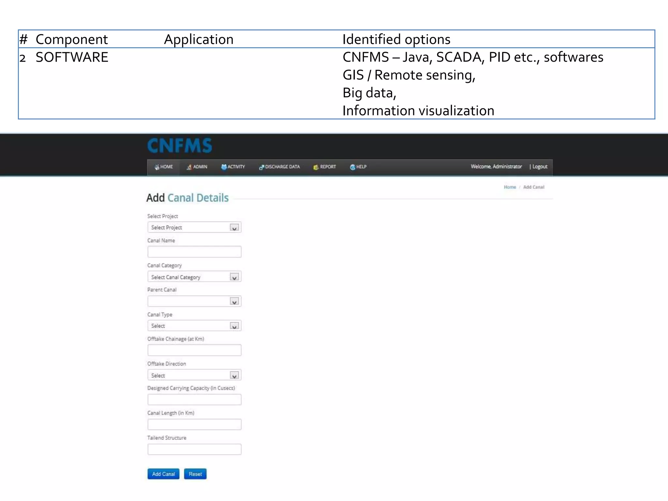Click the Help question icon
The image size is (668, 501).
pyautogui.click(x=352, y=167)
